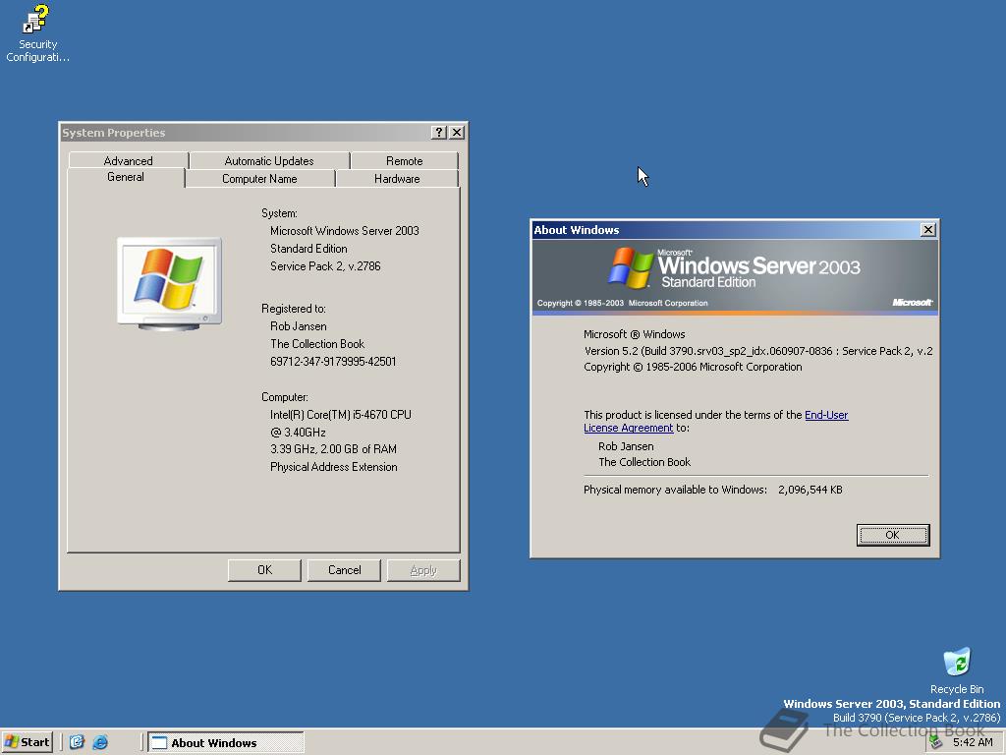Click 'Microsoft Windows Server 2003' system text

pyautogui.click(x=345, y=230)
